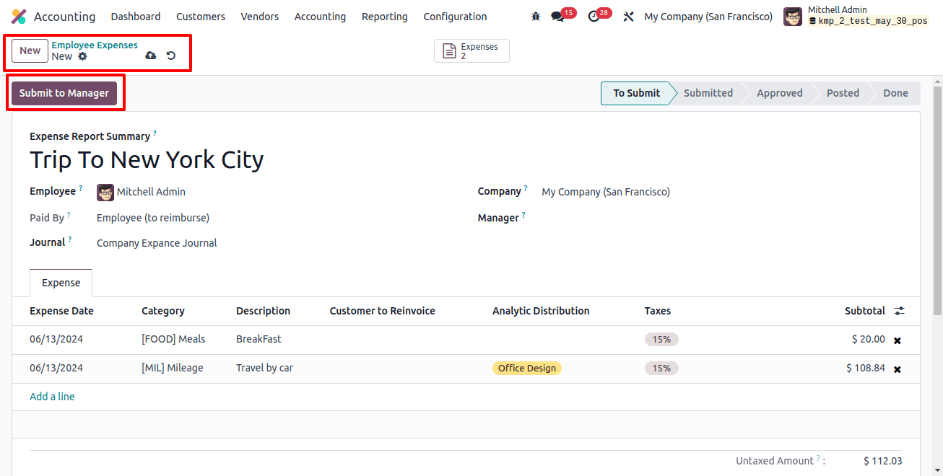This screenshot has width=943, height=476.
Task: Open company switcher My Company (San Francisco)
Action: point(708,17)
